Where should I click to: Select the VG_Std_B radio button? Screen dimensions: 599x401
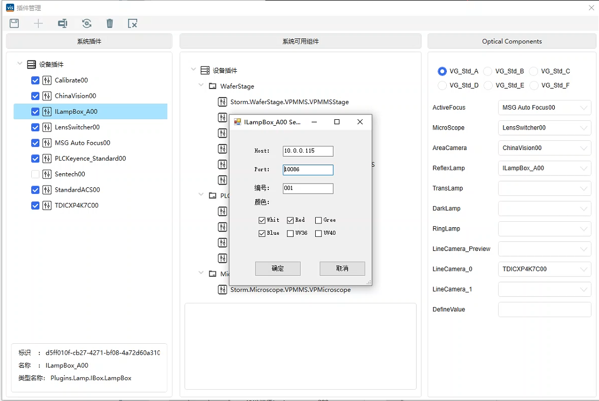pyautogui.click(x=488, y=71)
